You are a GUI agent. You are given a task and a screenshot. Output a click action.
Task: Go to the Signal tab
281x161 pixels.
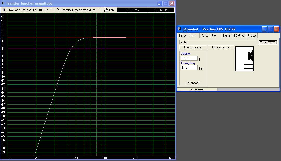point(226,36)
